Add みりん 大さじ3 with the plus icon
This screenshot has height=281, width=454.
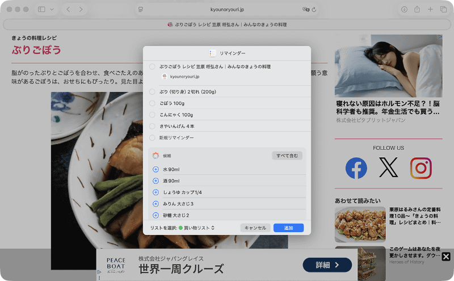[x=155, y=204]
